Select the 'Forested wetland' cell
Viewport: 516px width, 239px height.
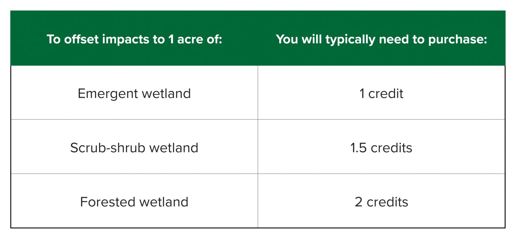click(x=134, y=201)
